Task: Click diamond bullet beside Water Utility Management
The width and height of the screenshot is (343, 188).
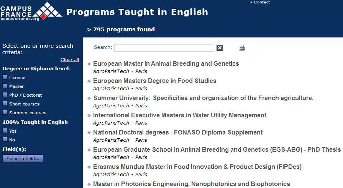Action: [x=89, y=116]
